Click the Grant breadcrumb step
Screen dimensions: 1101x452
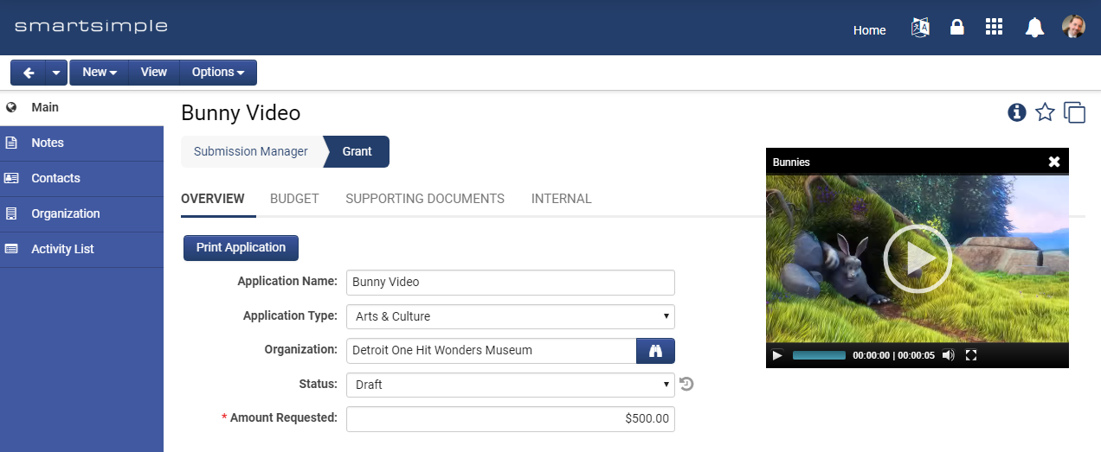357,151
